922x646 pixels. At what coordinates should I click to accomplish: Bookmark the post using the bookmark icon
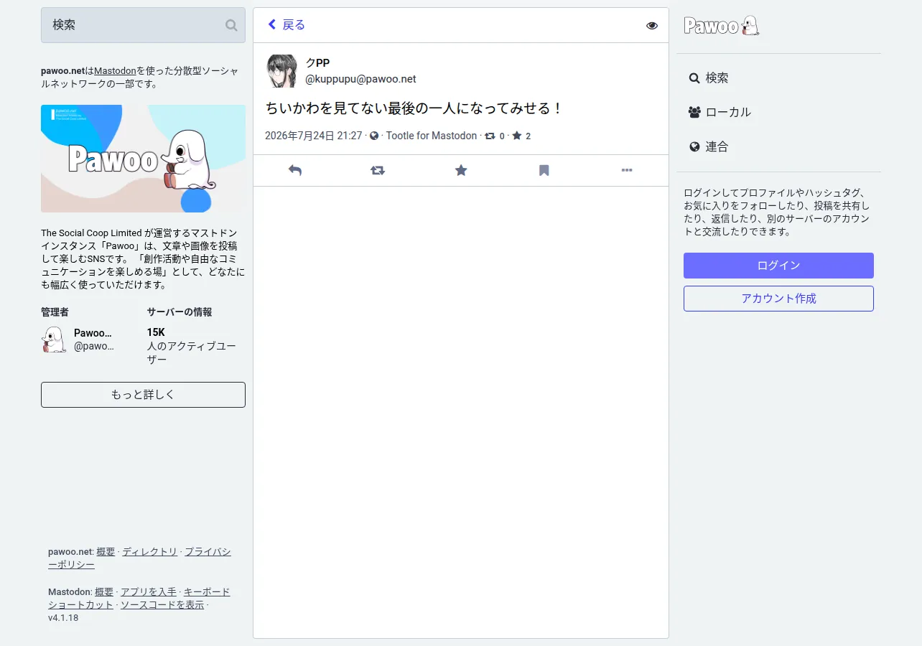pyautogui.click(x=544, y=170)
